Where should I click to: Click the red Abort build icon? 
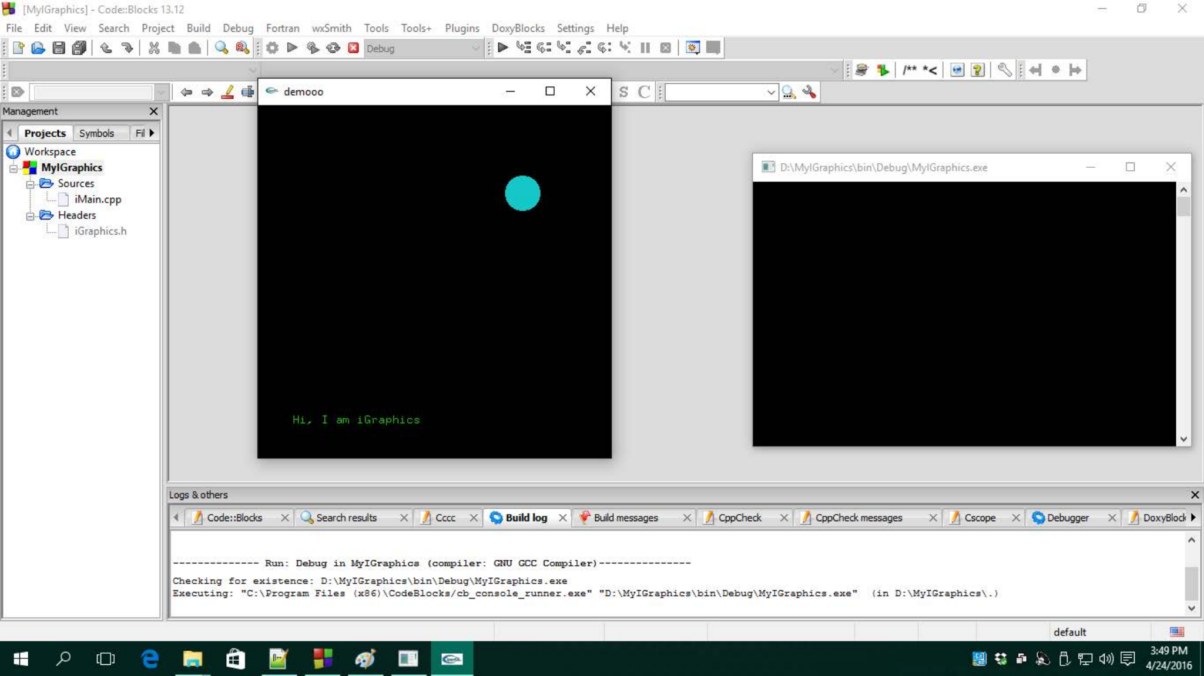pos(353,48)
